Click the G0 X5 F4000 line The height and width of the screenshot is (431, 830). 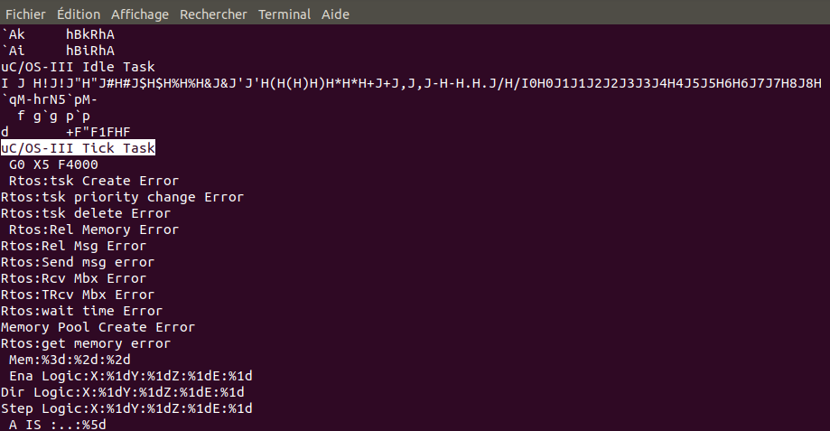(53, 164)
